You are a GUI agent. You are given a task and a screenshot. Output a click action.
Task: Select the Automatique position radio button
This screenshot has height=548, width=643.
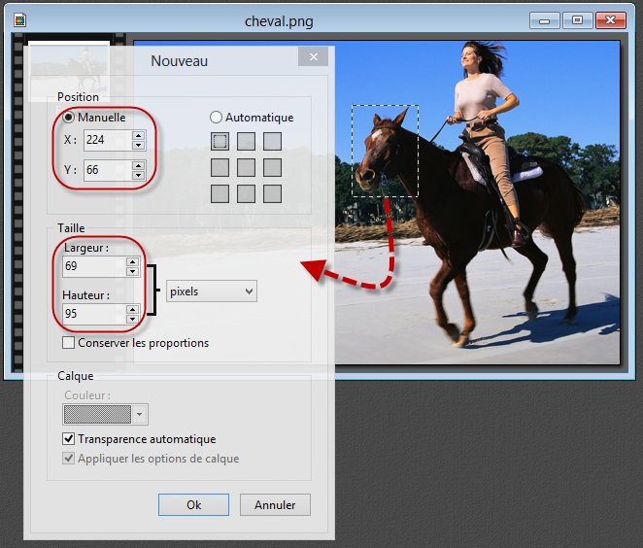point(216,118)
